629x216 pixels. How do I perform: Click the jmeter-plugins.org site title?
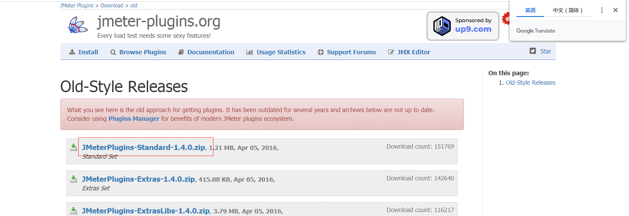pos(159,21)
